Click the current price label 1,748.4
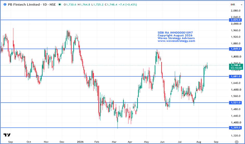The height and width of the screenshot is (144, 245). [236, 65]
